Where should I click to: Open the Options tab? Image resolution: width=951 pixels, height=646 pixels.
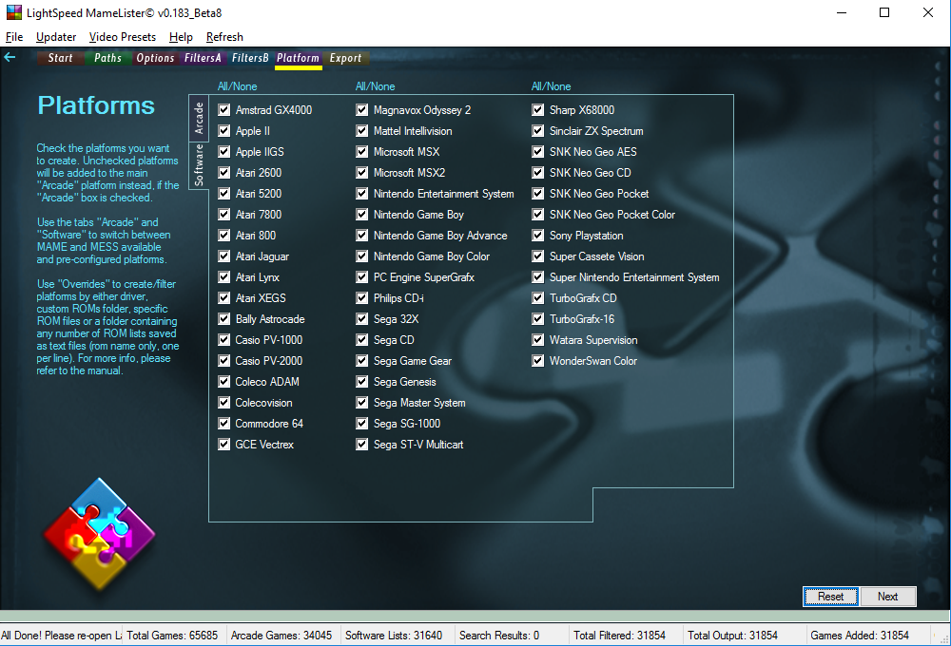155,58
